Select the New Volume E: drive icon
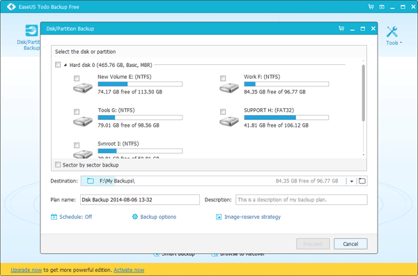This screenshot has width=418, height=276. click(x=83, y=88)
